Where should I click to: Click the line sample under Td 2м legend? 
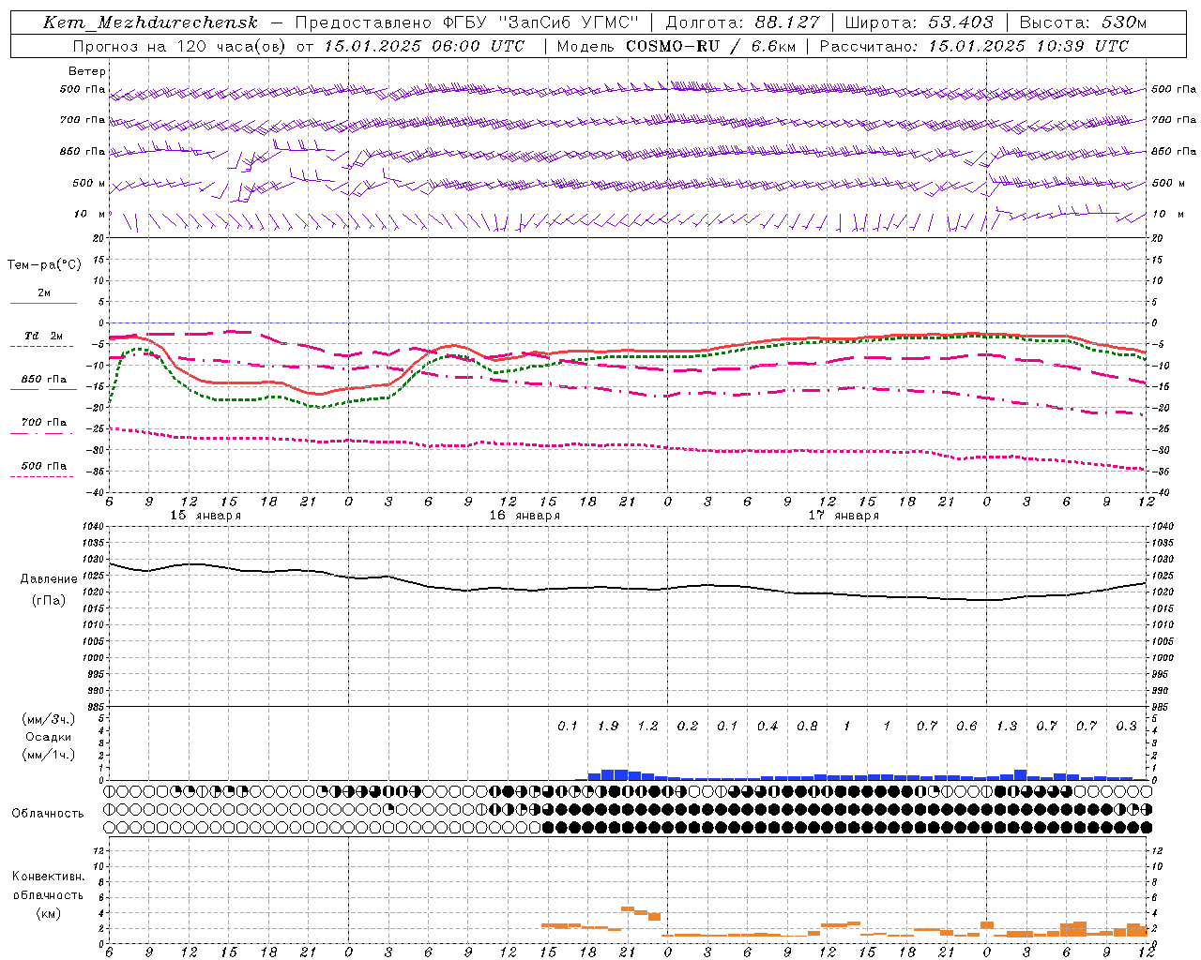(x=42, y=347)
